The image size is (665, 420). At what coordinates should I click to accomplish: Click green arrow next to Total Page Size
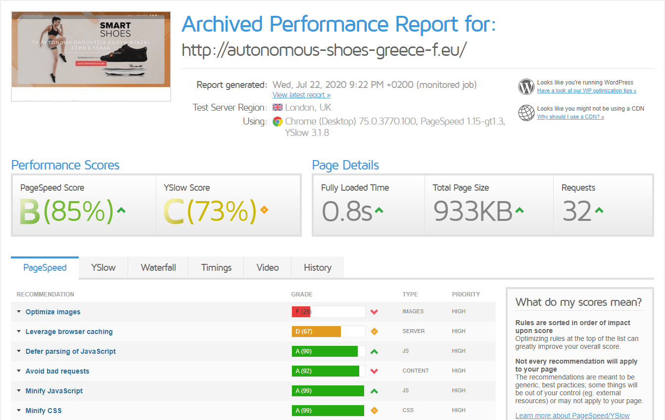coord(519,210)
